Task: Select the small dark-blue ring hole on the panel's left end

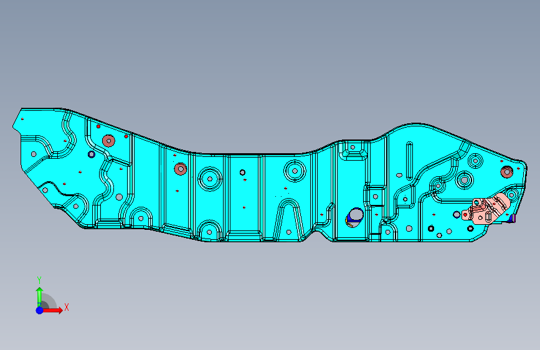Action: (92, 154)
